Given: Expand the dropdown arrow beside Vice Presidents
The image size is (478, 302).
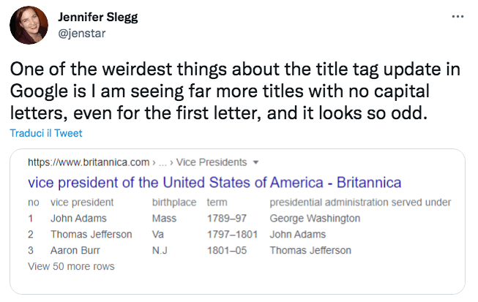Looking at the screenshot, I should tap(256, 162).
